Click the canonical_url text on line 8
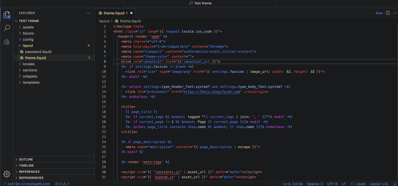The image size is (398, 186). point(197,61)
